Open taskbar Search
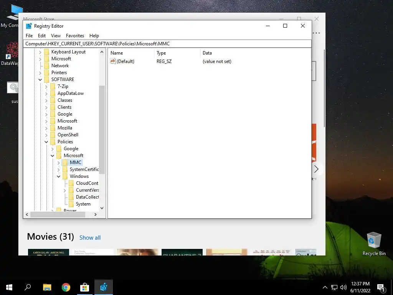 tap(28, 287)
